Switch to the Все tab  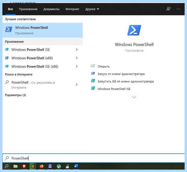[x=11, y=9]
